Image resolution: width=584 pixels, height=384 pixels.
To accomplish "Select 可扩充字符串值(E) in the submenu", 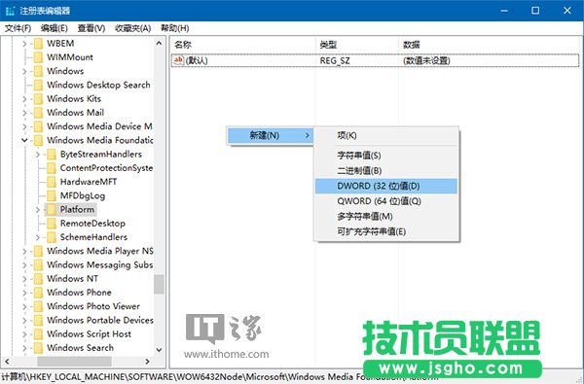I will (x=386, y=231).
